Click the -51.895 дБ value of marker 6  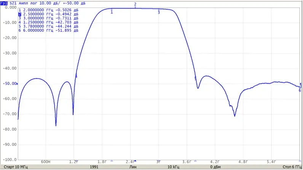[x=67, y=30]
